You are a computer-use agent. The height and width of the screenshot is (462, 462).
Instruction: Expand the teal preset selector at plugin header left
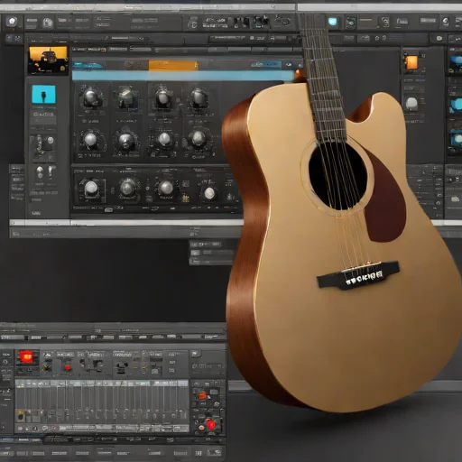pyautogui.click(x=88, y=65)
